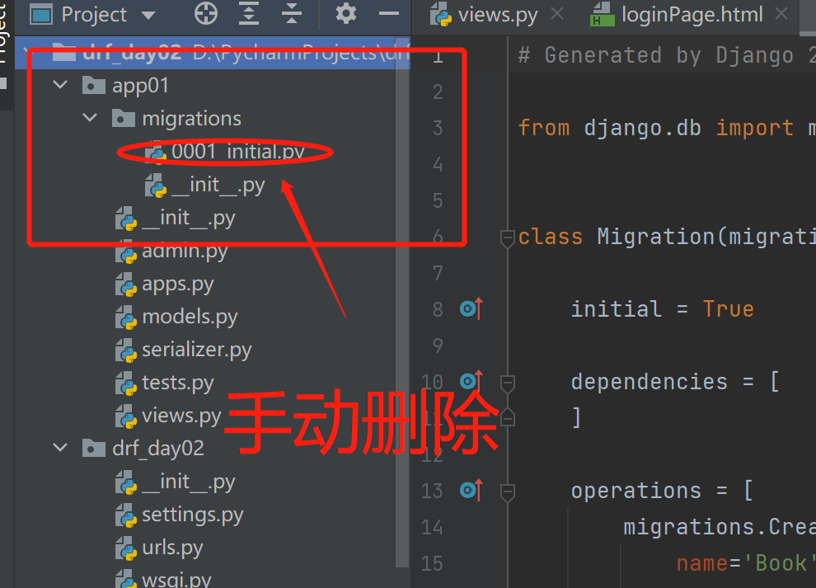Viewport: 816px width, 588px height.
Task: Click 'operations' on line 13
Action: click(x=636, y=491)
